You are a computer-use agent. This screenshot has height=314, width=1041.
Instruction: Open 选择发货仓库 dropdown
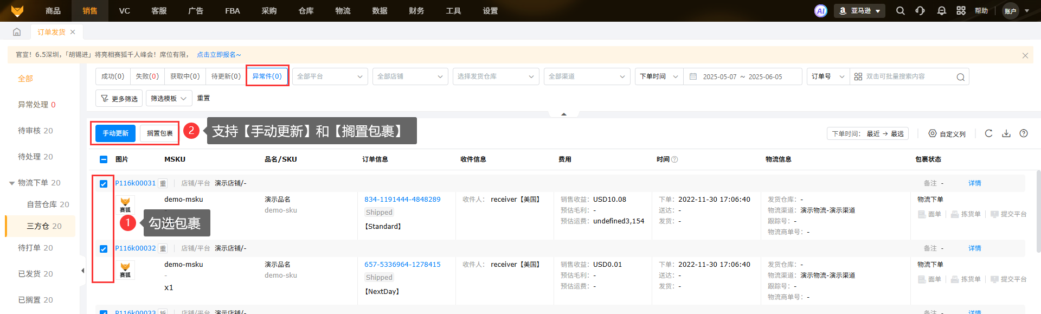(x=496, y=76)
